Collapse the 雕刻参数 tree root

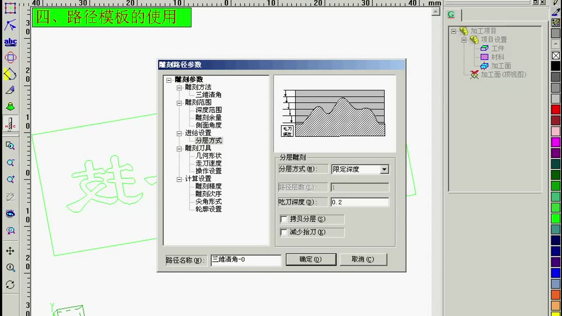170,80
